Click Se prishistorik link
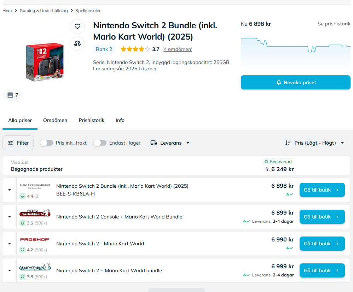 pyautogui.click(x=334, y=24)
